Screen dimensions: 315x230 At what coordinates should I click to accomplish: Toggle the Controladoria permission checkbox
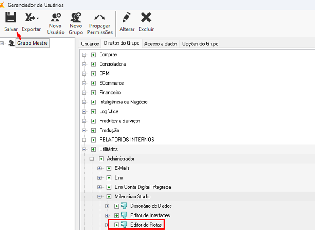tap(93, 64)
